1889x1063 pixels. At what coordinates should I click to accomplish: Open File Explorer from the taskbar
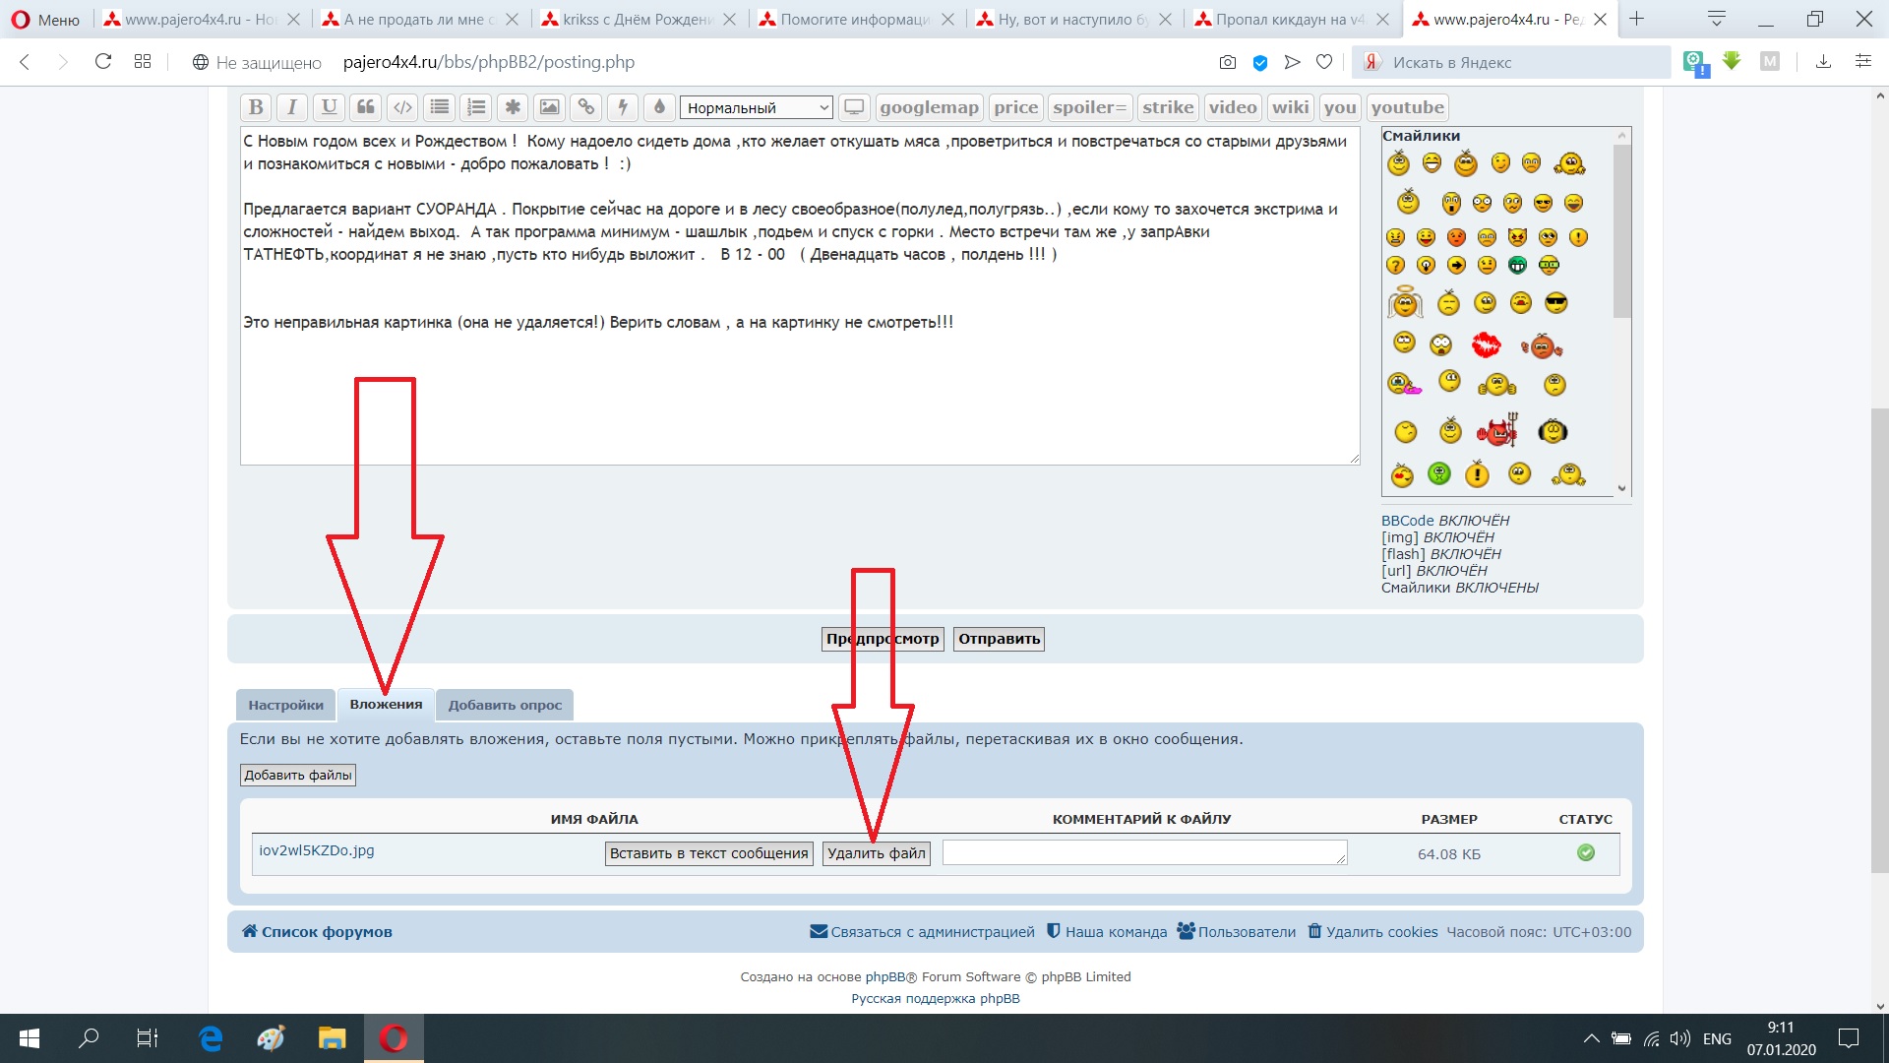click(332, 1038)
